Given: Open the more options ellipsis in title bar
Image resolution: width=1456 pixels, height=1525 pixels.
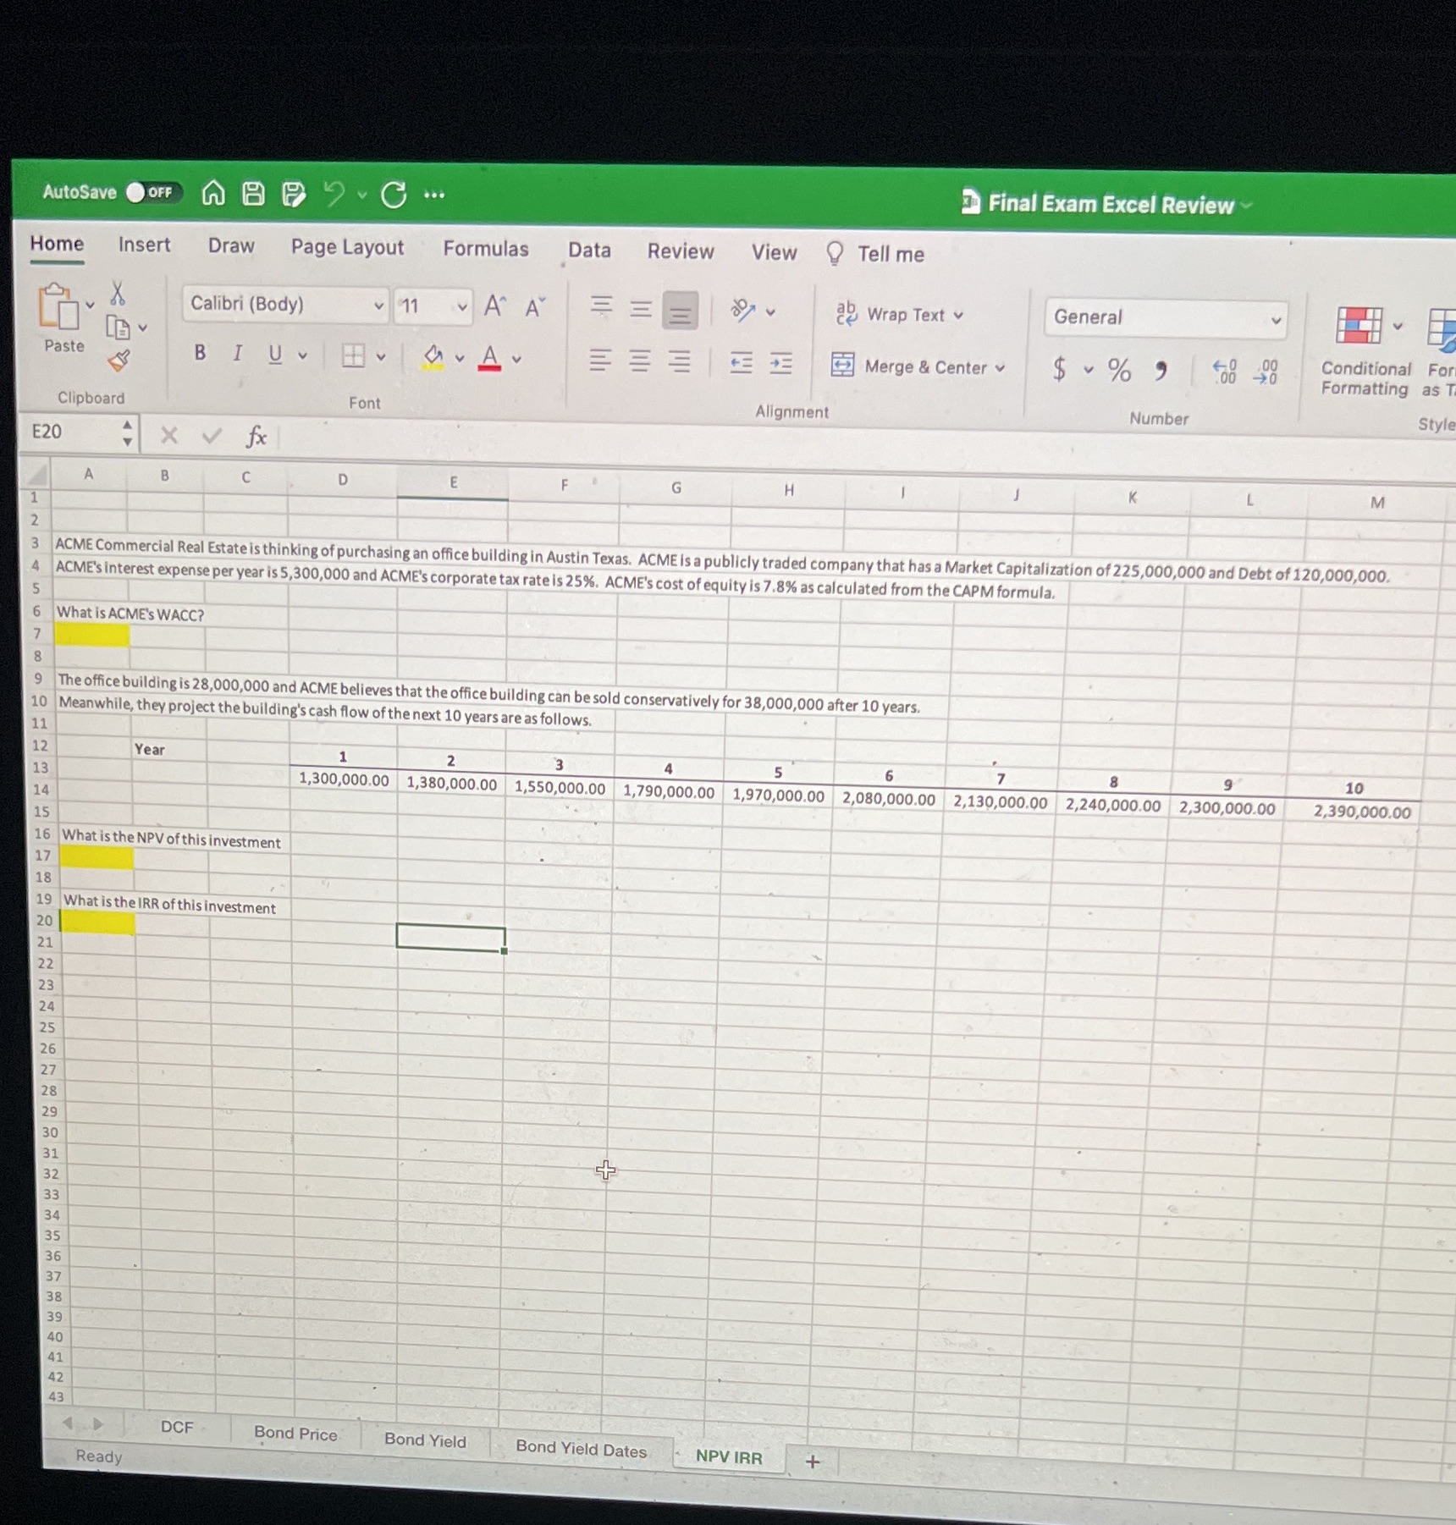Looking at the screenshot, I should click(x=434, y=195).
